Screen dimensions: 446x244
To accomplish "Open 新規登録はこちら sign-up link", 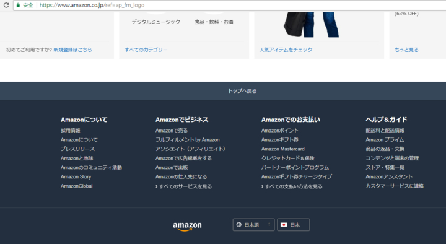I will pyautogui.click(x=73, y=50).
